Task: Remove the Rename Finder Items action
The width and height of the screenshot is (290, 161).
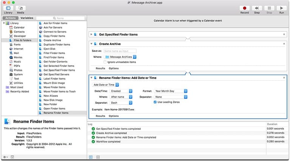Action: [x=284, y=78]
